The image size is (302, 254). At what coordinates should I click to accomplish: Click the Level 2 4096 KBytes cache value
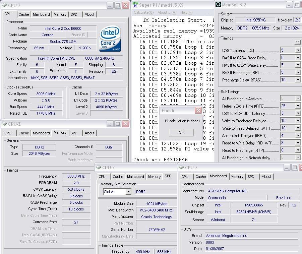106,107
